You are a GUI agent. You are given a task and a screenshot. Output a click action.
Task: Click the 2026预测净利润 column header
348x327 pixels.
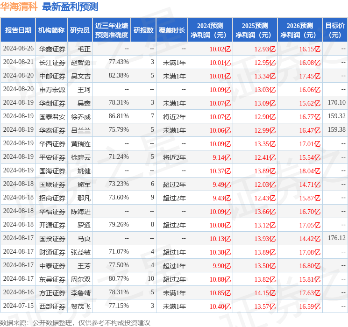300,30
